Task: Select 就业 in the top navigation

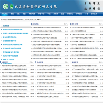Action: tap(62, 14)
